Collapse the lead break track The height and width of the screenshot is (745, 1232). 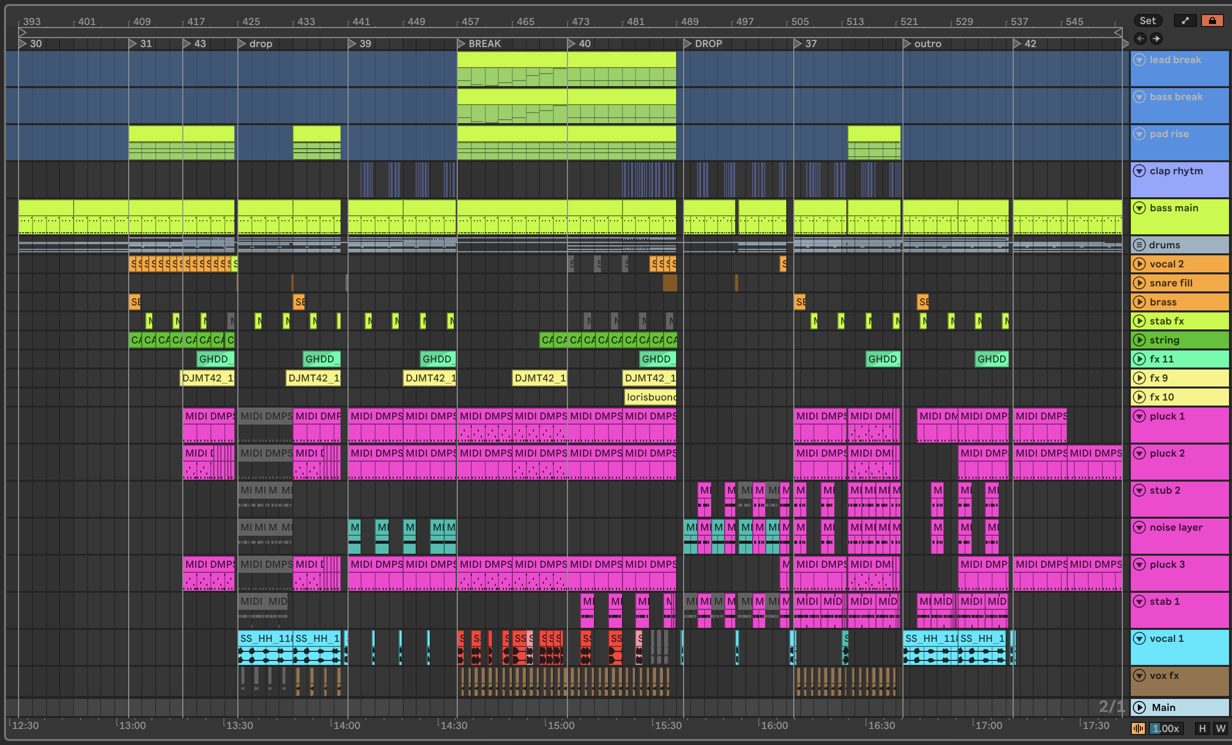pyautogui.click(x=1139, y=60)
